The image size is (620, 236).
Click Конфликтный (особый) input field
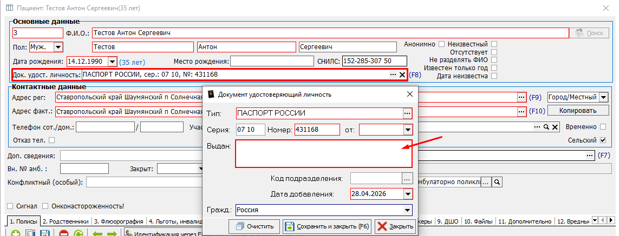click(x=145, y=182)
